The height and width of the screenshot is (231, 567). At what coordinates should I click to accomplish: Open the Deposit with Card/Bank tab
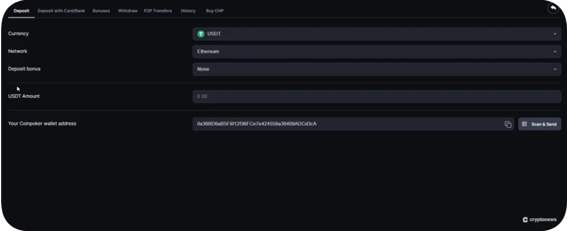tap(61, 11)
